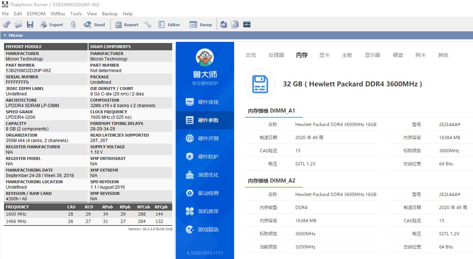
Task: Click the wrench programming toolbar icon
Action: coord(148,24)
